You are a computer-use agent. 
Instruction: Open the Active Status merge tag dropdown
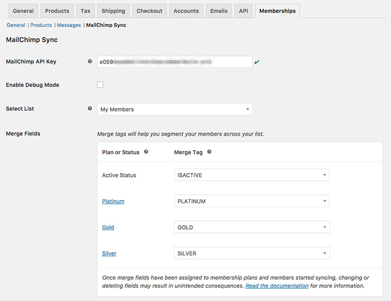252,175
